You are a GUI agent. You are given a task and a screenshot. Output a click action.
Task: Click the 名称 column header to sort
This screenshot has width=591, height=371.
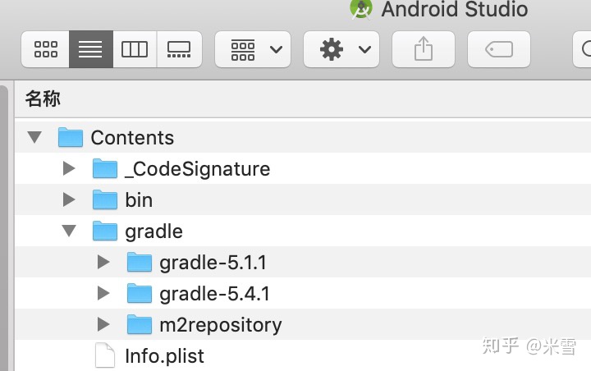click(x=43, y=99)
